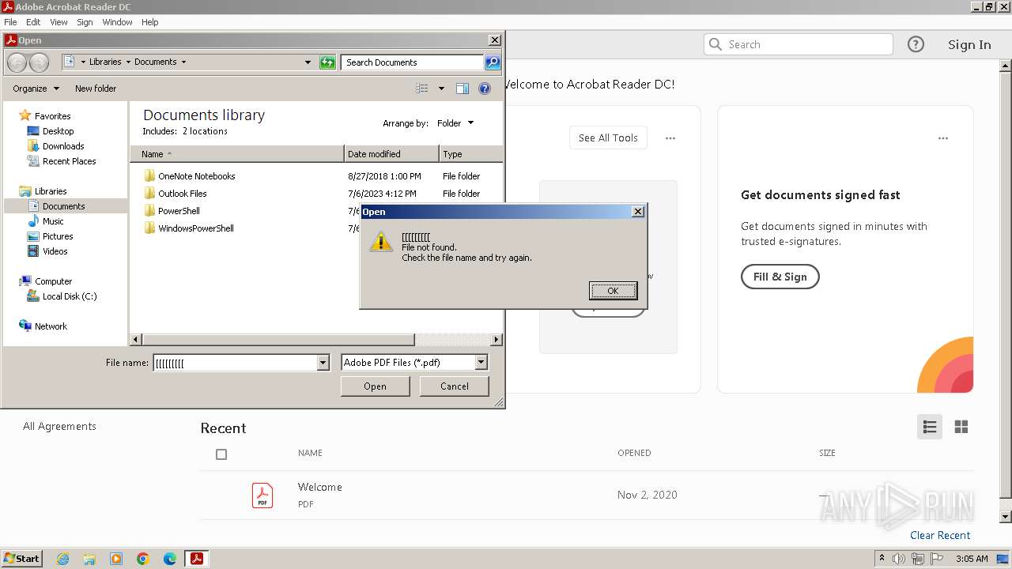Open the Adobe PDF Files type dropdown
Image resolution: width=1012 pixels, height=569 pixels.
481,363
